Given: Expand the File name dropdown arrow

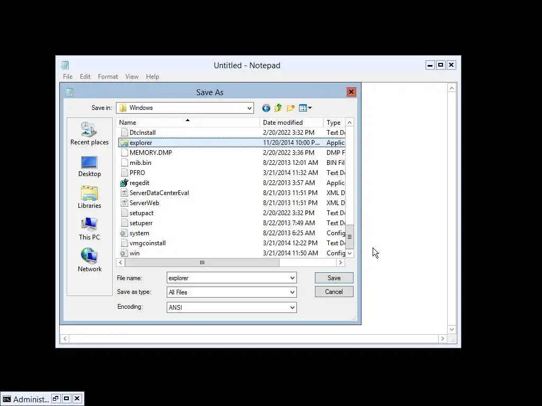Looking at the screenshot, I should 292,278.
